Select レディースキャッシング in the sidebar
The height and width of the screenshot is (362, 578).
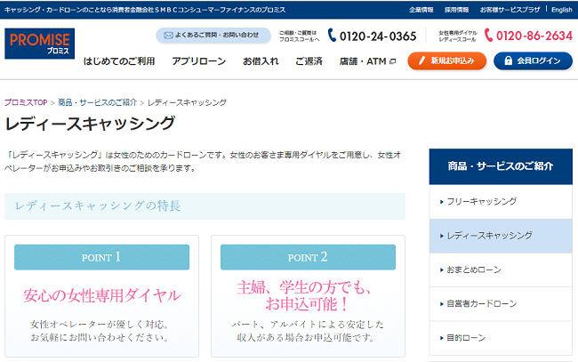pyautogui.click(x=501, y=236)
